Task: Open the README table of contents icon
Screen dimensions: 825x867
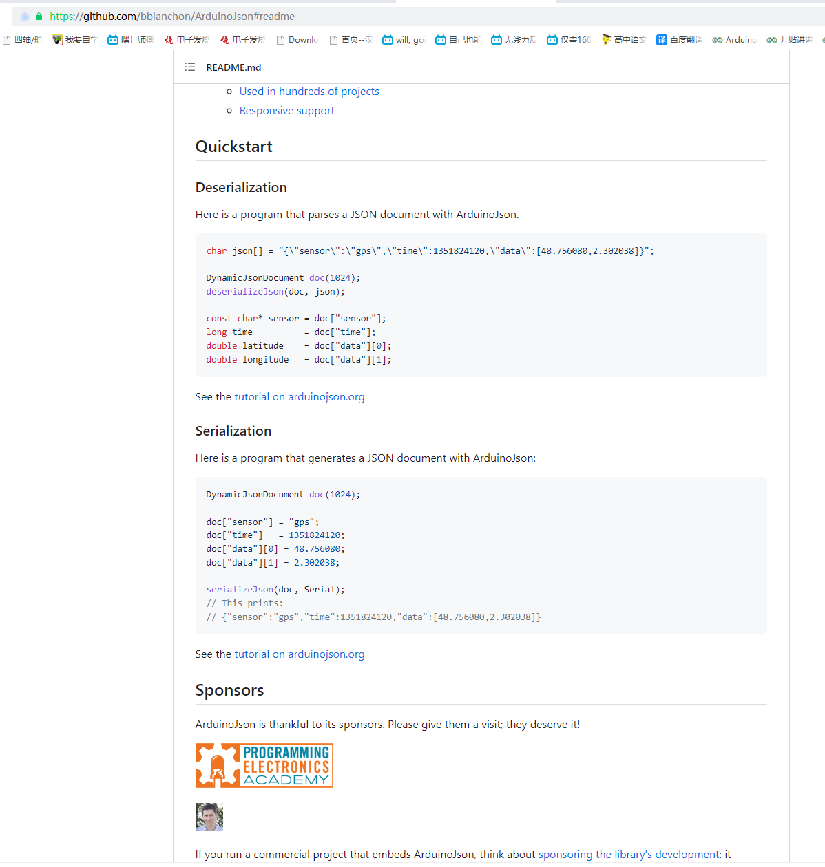Action: [x=190, y=67]
